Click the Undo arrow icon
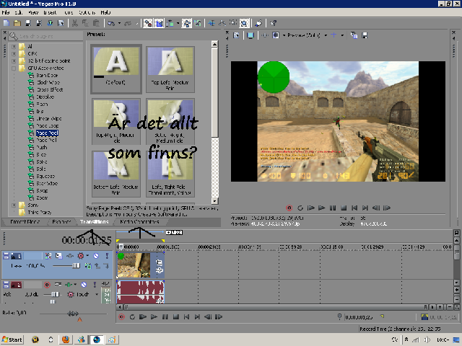The height and width of the screenshot is (346, 462). [111, 23]
